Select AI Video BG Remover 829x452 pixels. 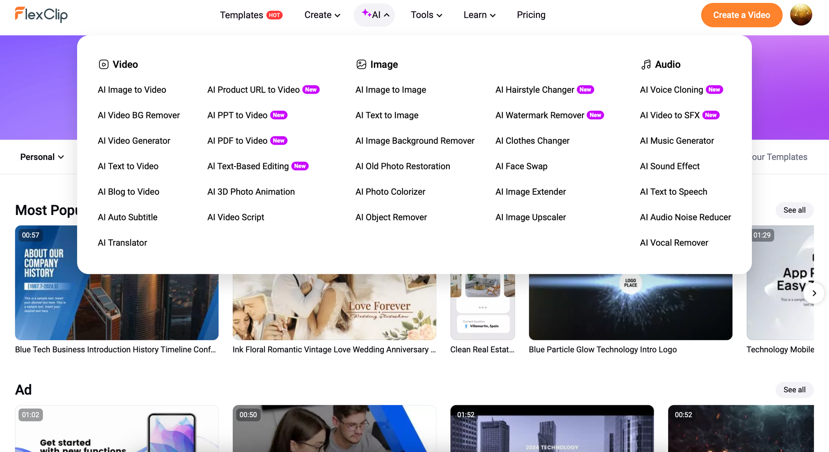139,115
